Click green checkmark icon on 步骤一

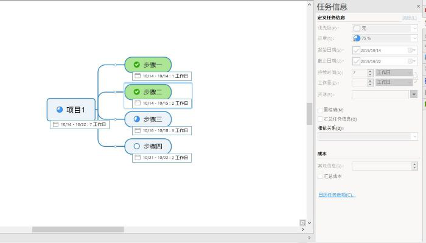[x=137, y=65]
